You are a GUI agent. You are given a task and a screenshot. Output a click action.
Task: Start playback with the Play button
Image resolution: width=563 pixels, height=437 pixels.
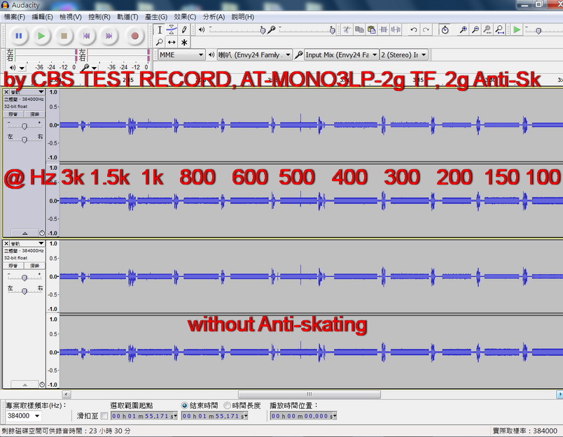coord(41,36)
